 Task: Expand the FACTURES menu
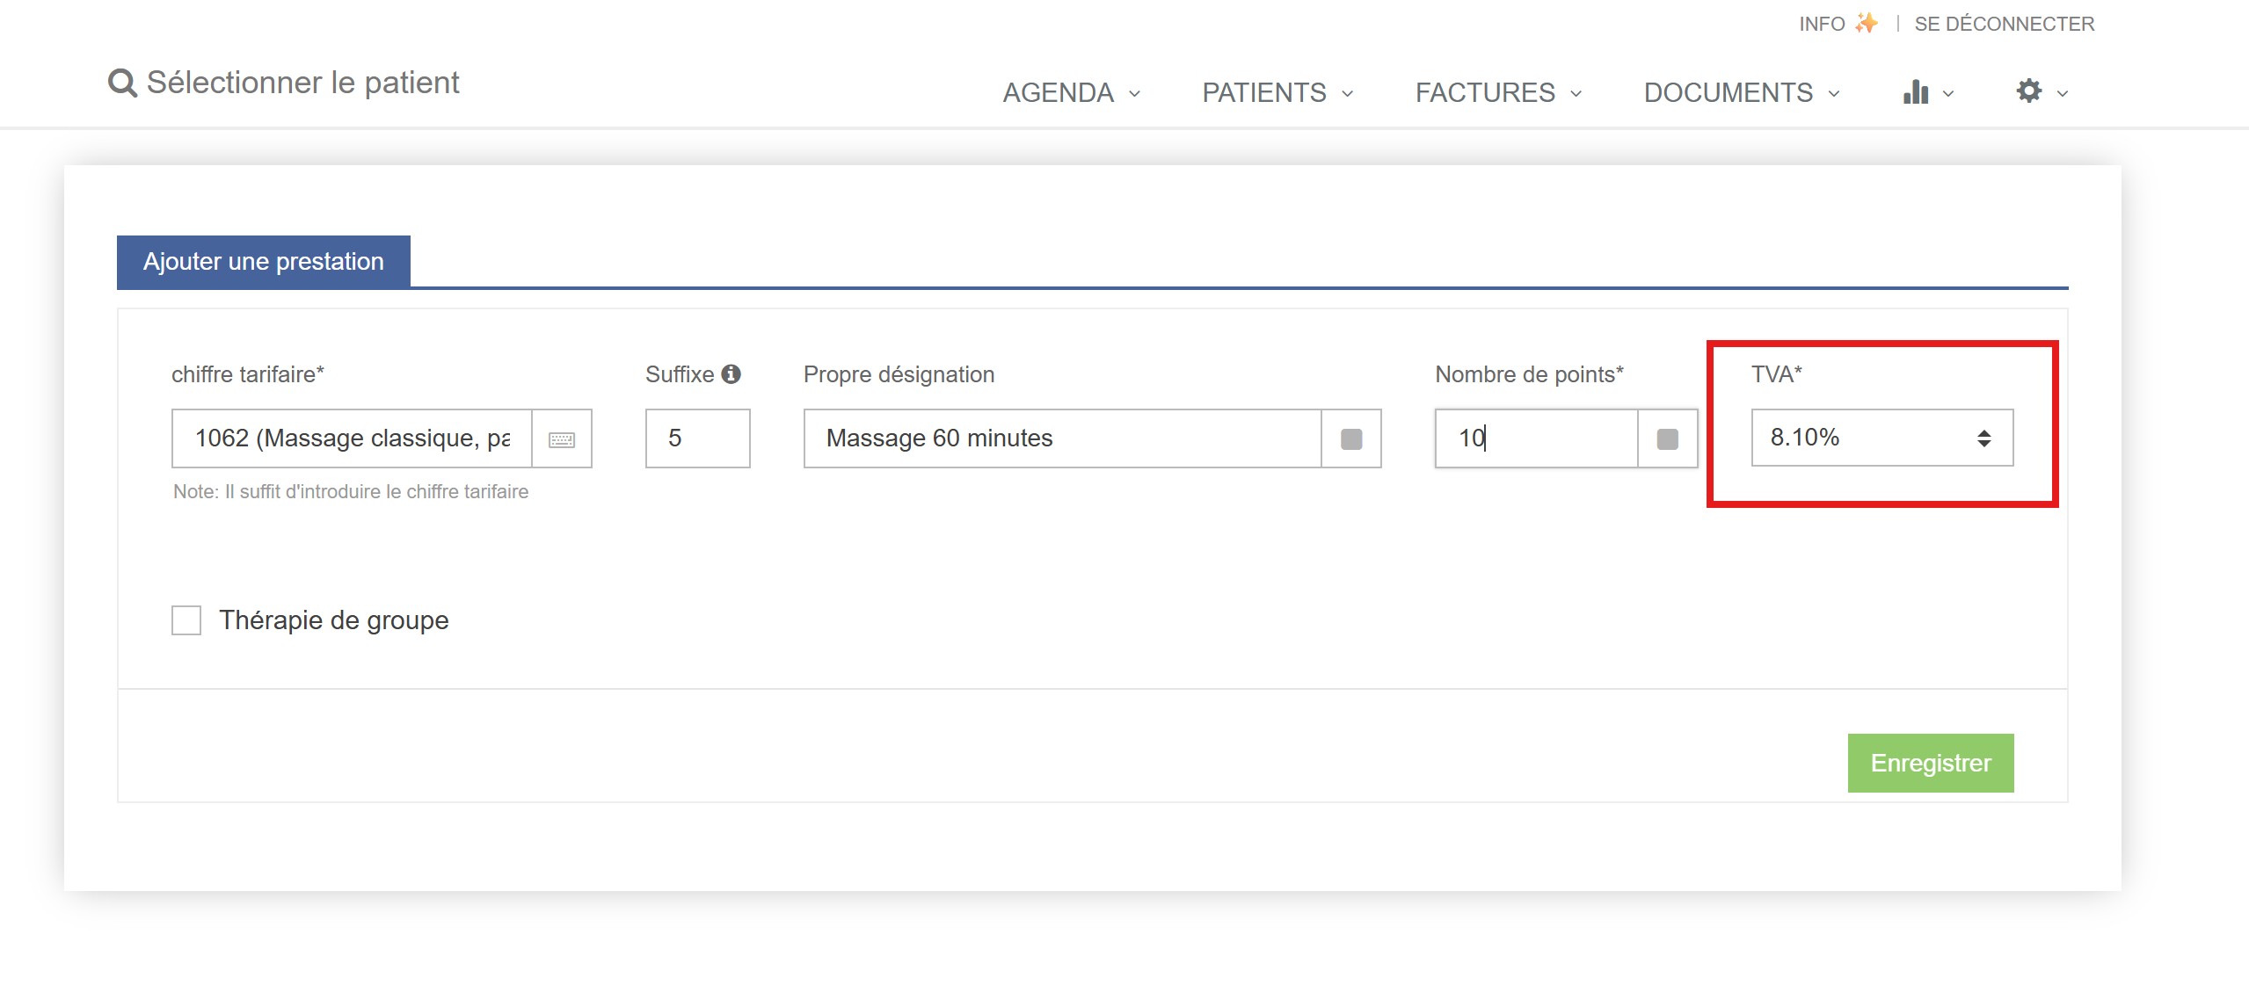tap(1498, 92)
